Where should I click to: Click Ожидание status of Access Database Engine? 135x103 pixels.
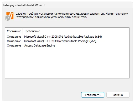click(x=14, y=45)
